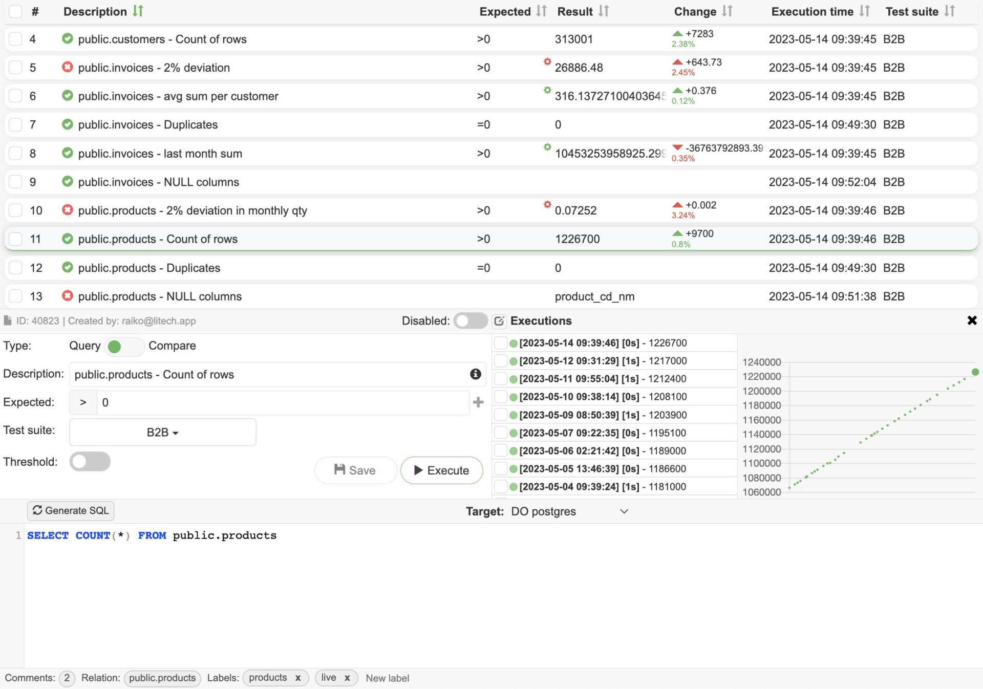Image resolution: width=983 pixels, height=689 pixels.
Task: Check the row 11 checkbox
Action: pos(15,239)
